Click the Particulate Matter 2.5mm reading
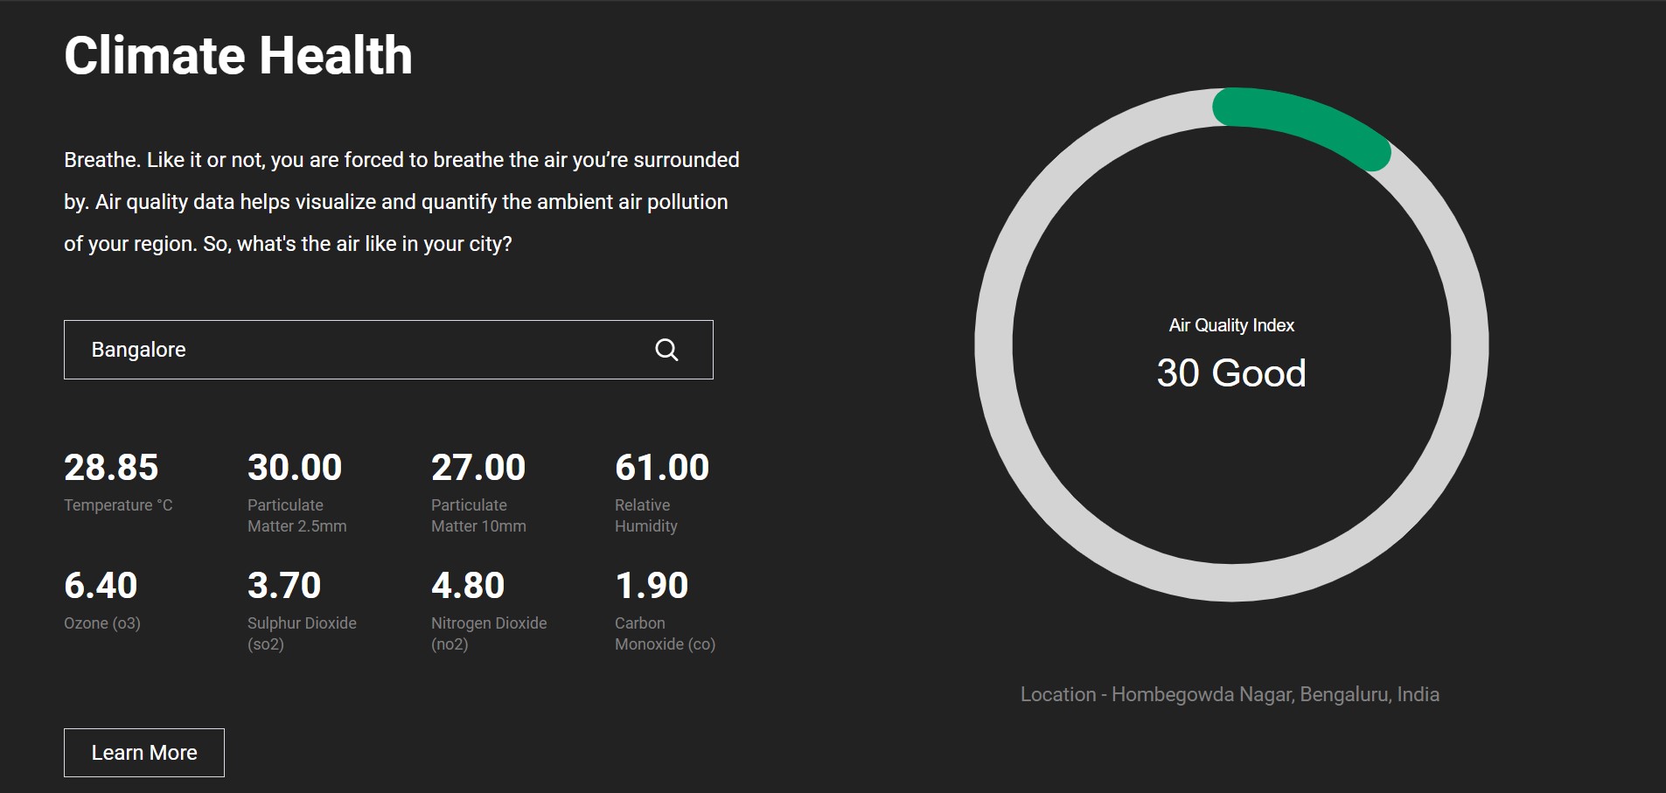The width and height of the screenshot is (1666, 793). click(x=295, y=469)
